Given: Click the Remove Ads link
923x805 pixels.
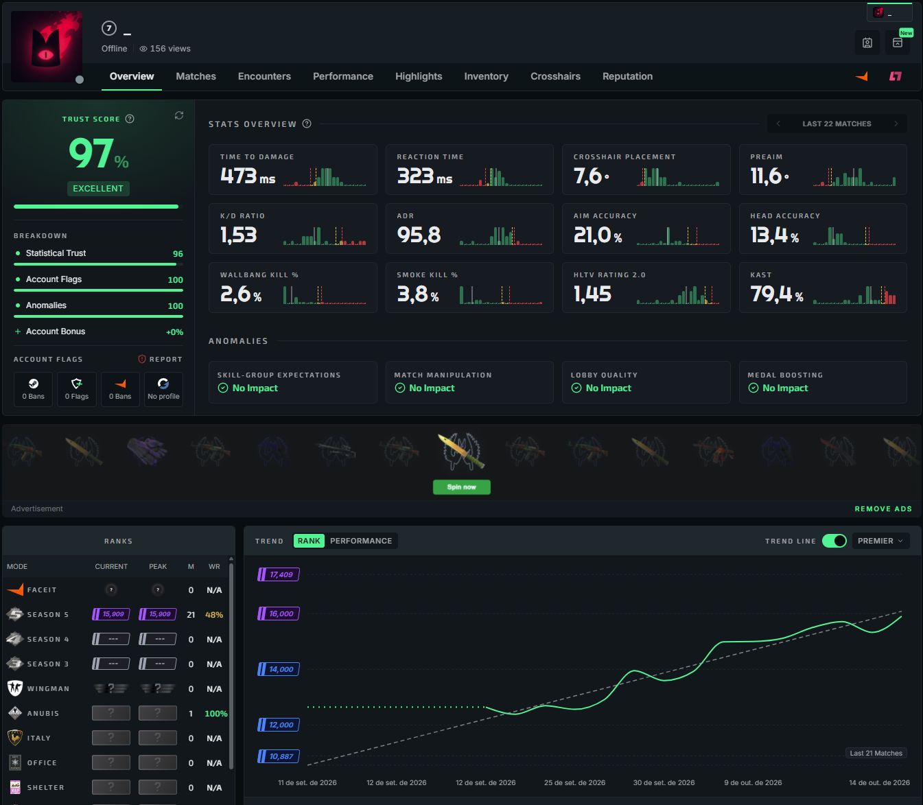Looking at the screenshot, I should (x=883, y=509).
